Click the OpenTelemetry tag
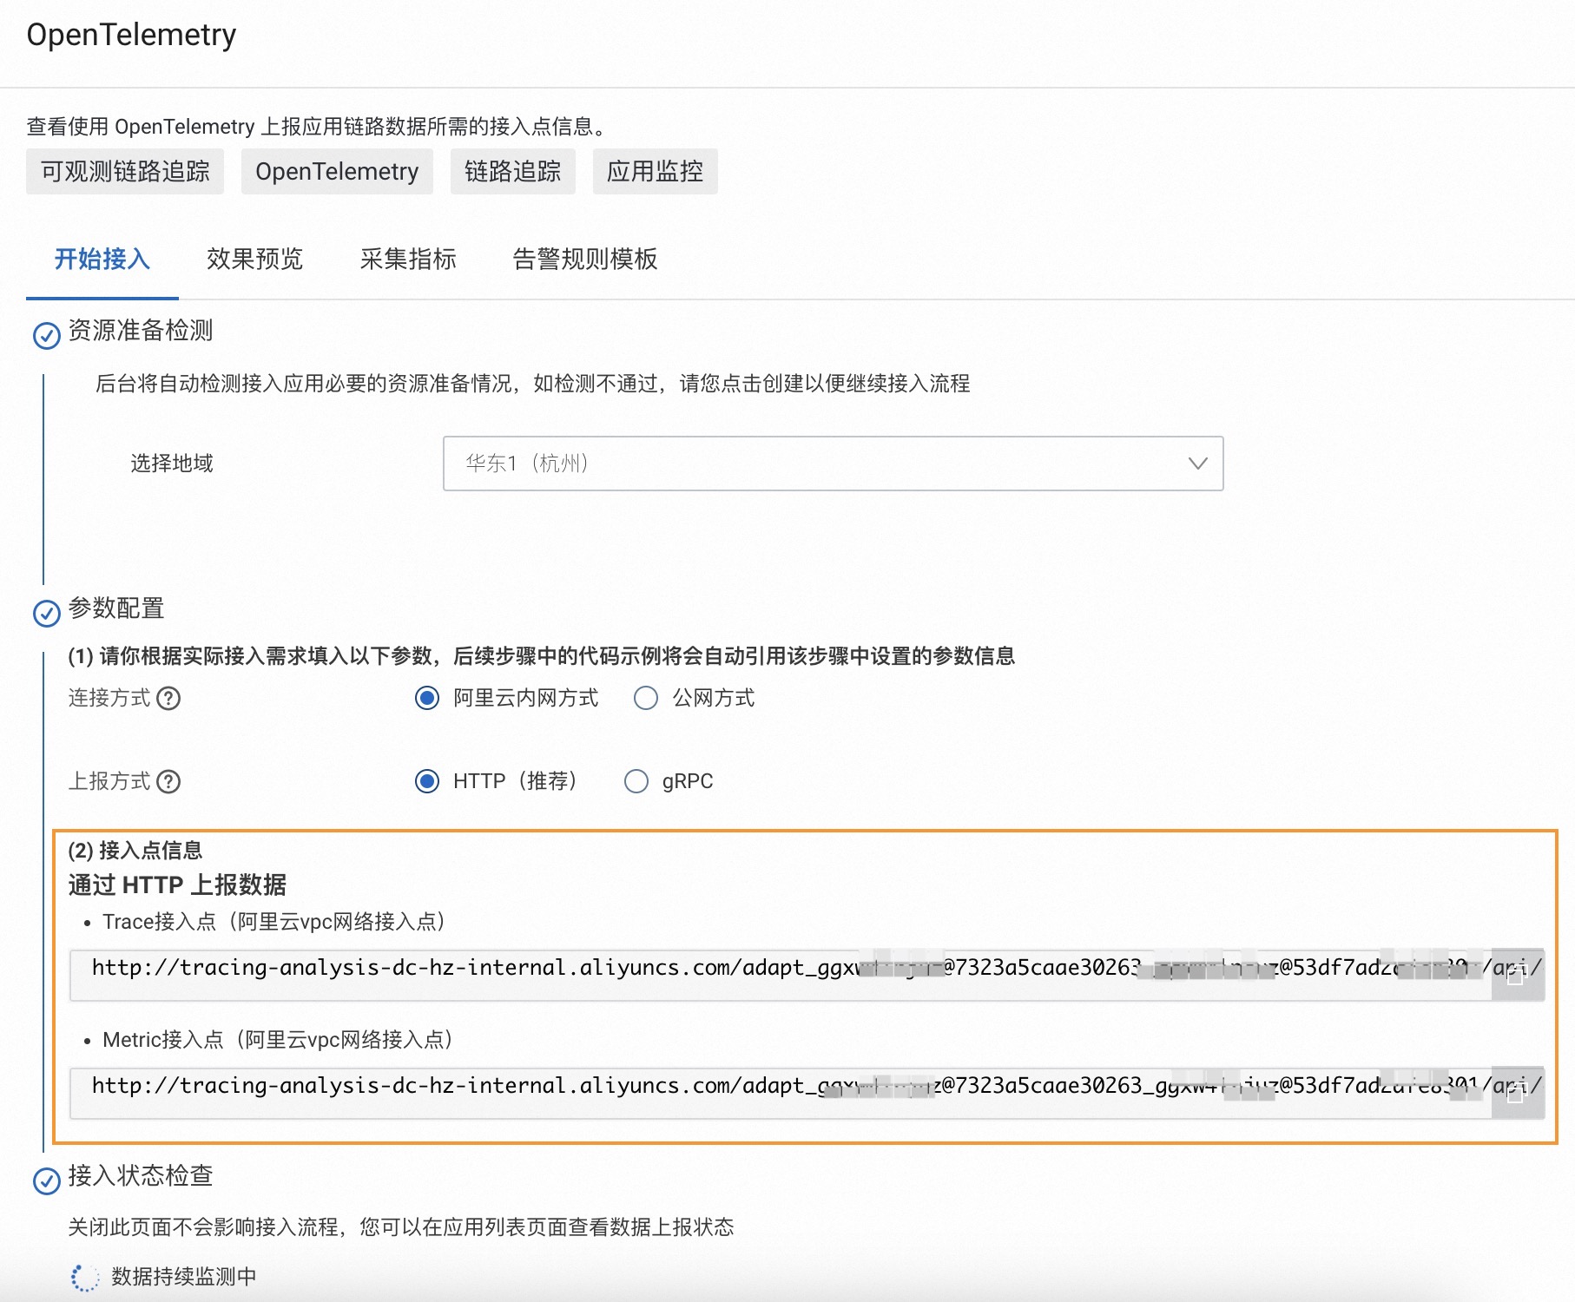This screenshot has width=1575, height=1302. point(337,171)
